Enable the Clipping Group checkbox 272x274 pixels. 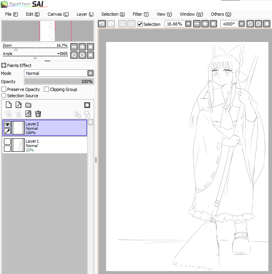[46, 89]
